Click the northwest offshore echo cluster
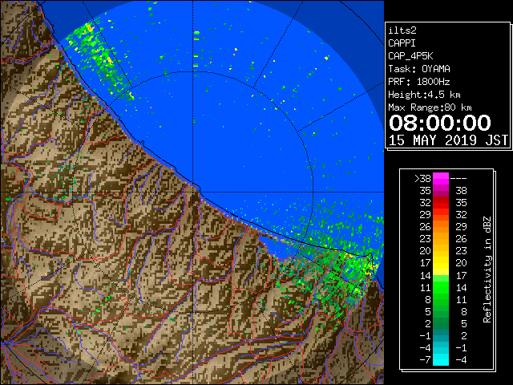 tap(98, 61)
